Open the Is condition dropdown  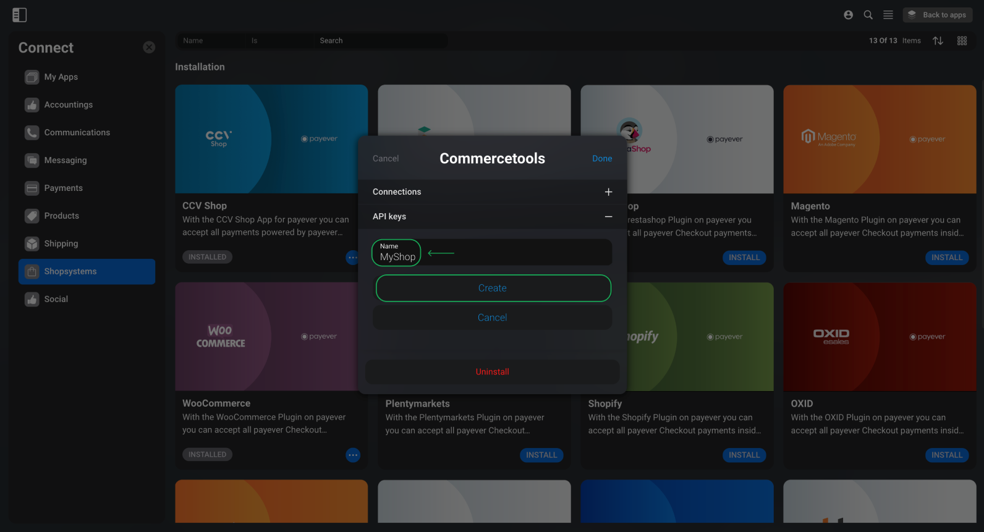(278, 41)
